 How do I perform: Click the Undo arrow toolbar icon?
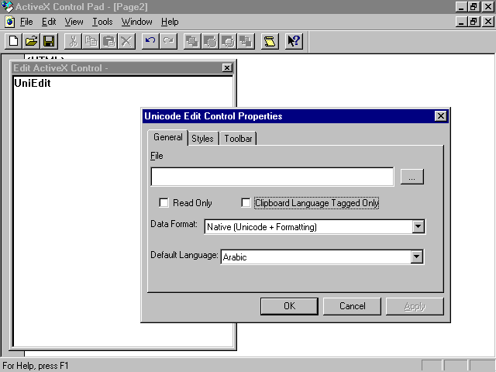pos(150,41)
